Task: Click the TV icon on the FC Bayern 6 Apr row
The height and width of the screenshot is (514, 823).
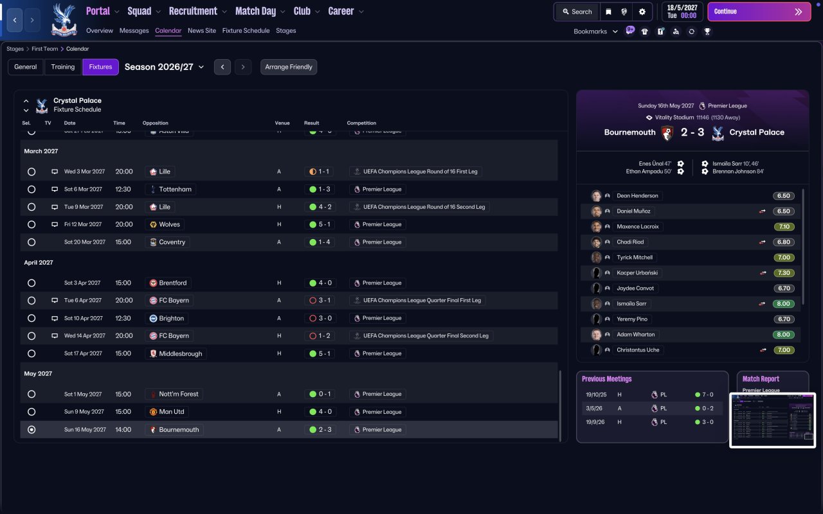Action: click(55, 300)
